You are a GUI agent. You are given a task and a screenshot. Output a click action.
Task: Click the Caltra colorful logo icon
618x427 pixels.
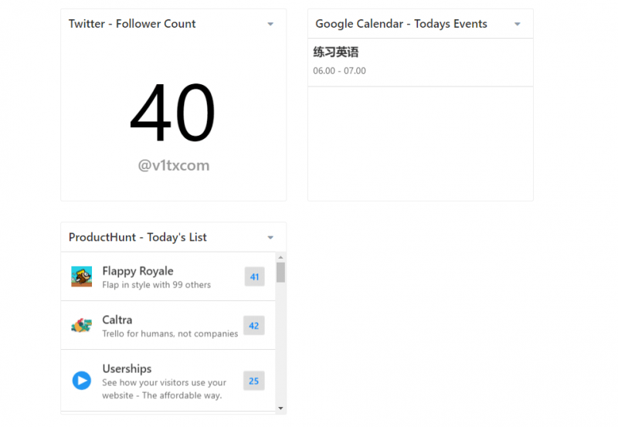pyautogui.click(x=82, y=325)
